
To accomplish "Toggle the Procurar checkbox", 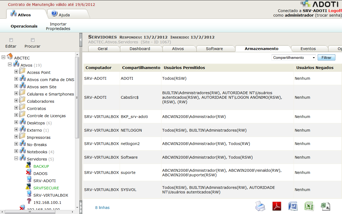I will click(33, 40).
